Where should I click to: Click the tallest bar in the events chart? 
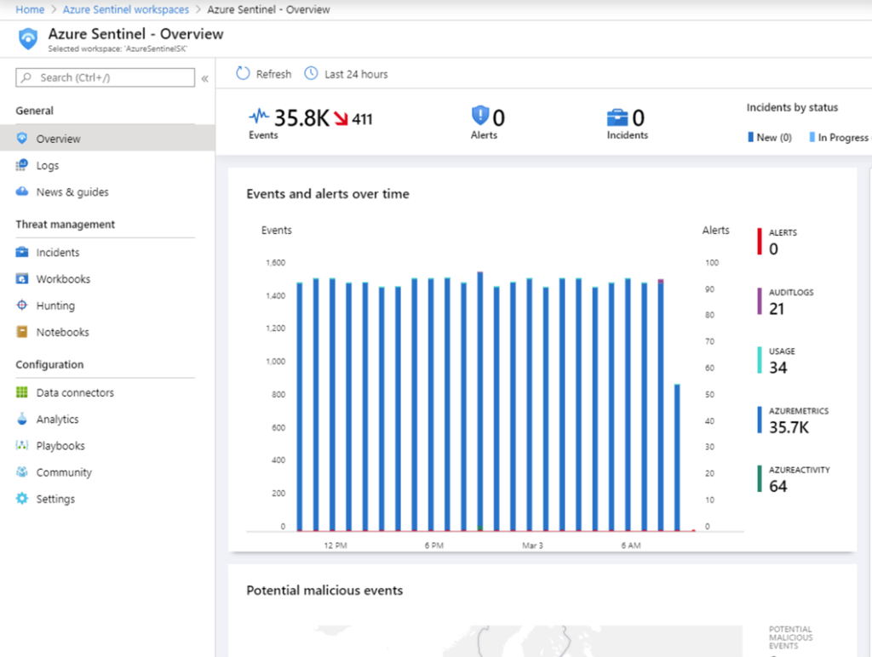[480, 402]
